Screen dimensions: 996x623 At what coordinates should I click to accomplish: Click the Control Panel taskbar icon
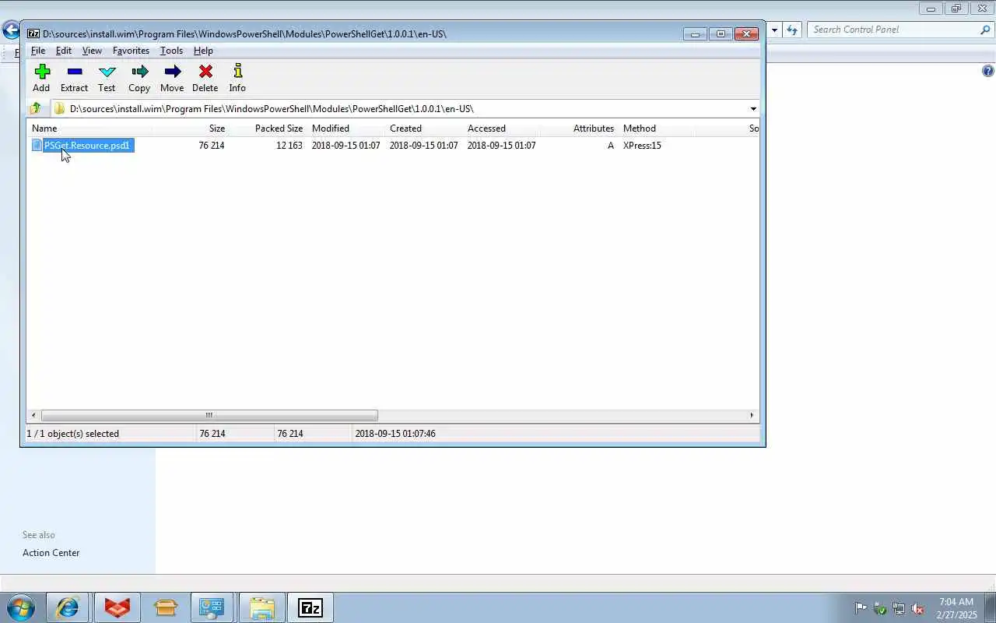point(212,607)
